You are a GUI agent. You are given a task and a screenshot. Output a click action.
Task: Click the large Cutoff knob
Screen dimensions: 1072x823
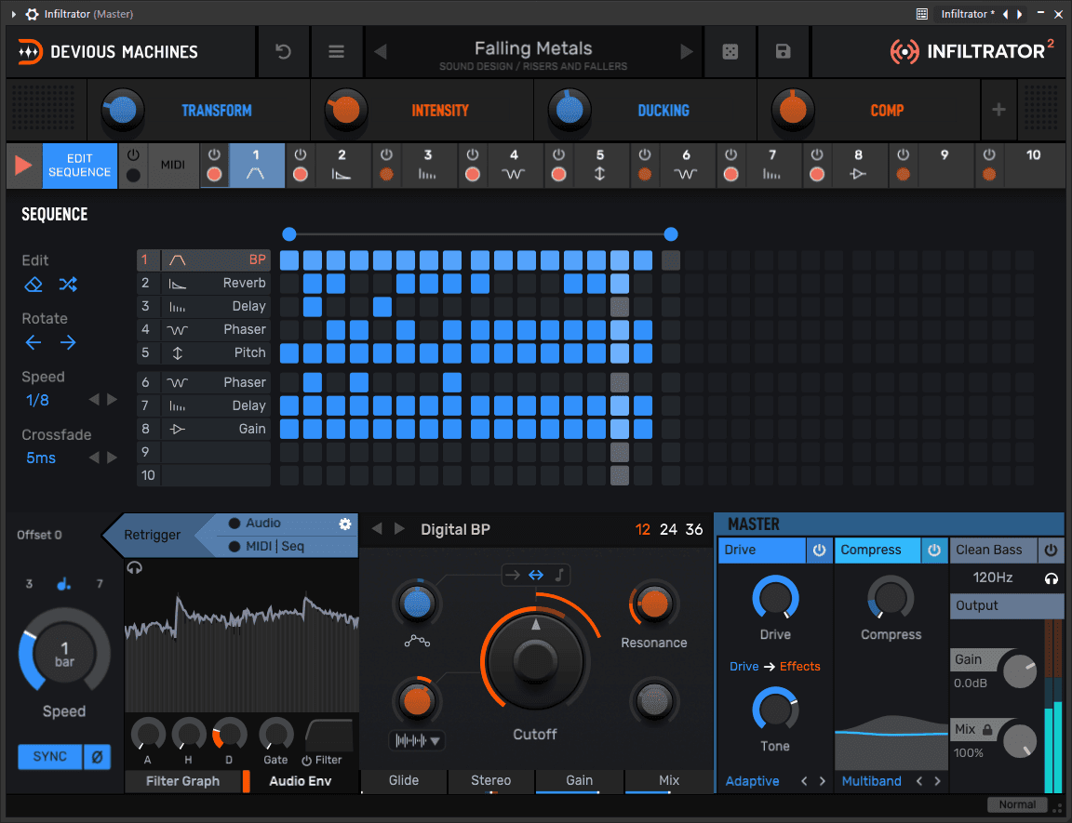(535, 659)
